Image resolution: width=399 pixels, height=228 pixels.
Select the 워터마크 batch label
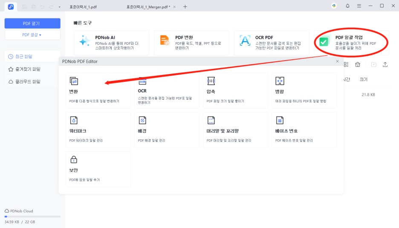78,131
